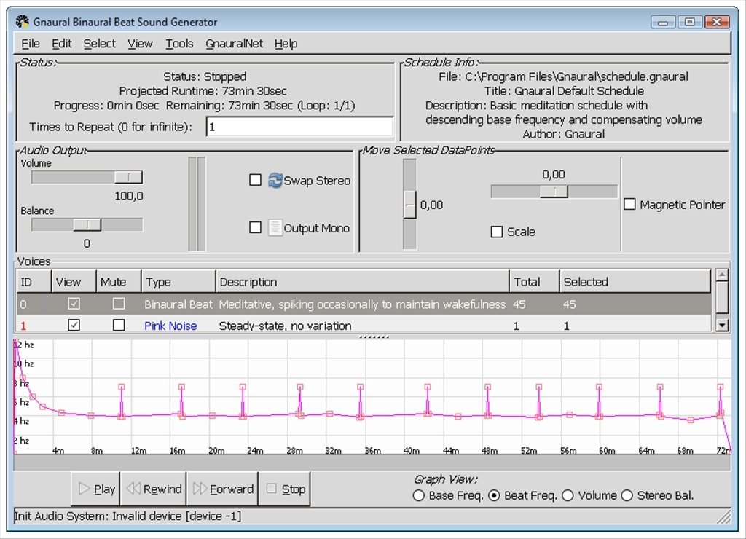The width and height of the screenshot is (746, 539).
Task: Select Beat Freq. graph view
Action: point(495,496)
